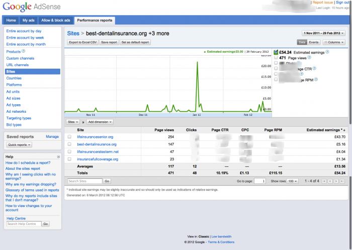352x250 pixels.
Task: Click the Sign out link
Action: point(342,2)
